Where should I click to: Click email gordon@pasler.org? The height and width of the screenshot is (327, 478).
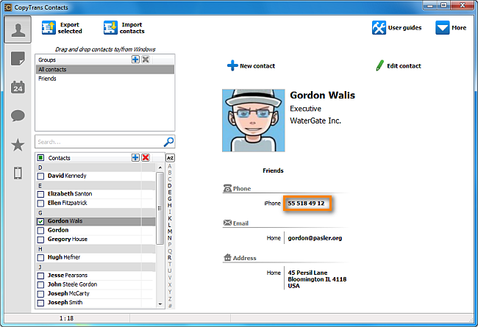pyautogui.click(x=315, y=238)
